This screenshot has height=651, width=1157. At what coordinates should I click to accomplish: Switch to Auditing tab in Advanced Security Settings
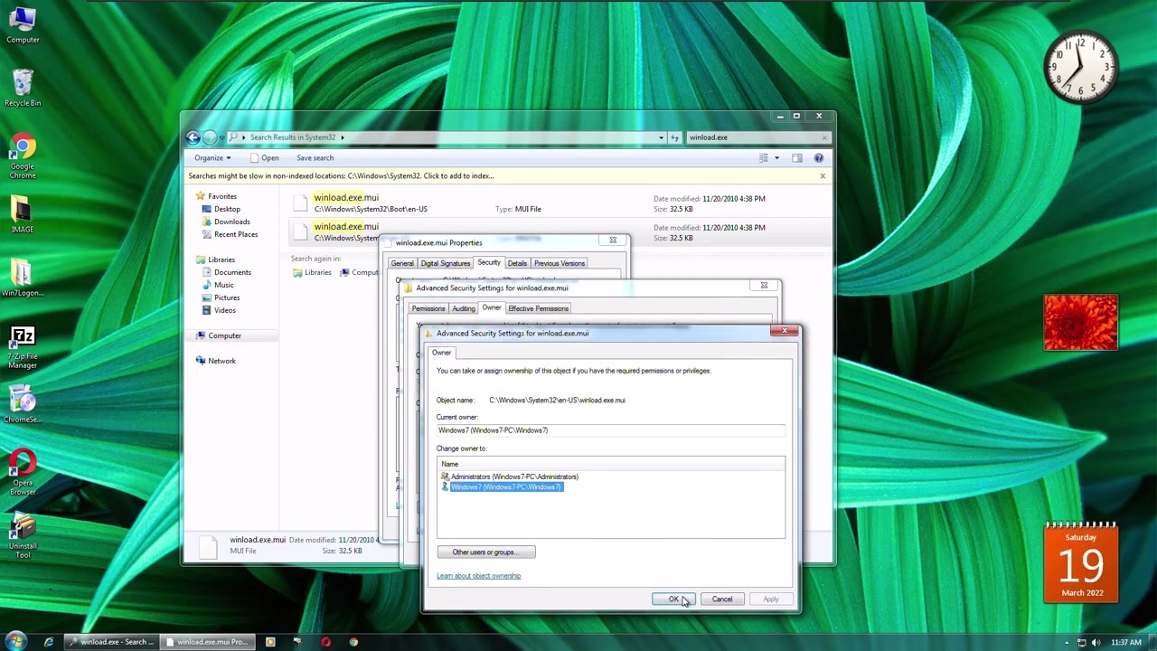(463, 308)
